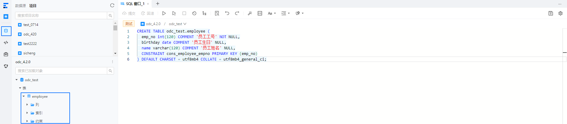This screenshot has height=124, width=567.
Task: Focus the 搜索项目名称 search field
Action: pyautogui.click(x=61, y=15)
